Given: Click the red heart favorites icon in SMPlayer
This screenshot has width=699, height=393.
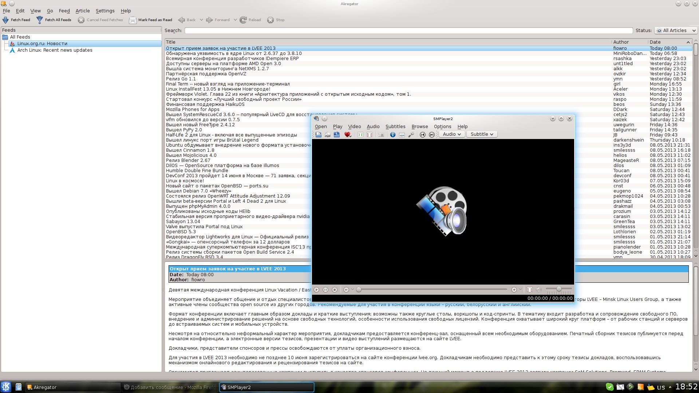Looking at the screenshot, I should (347, 135).
